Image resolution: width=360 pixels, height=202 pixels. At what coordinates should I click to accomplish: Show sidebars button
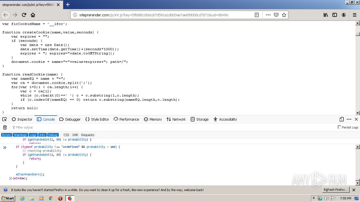pos(335,15)
